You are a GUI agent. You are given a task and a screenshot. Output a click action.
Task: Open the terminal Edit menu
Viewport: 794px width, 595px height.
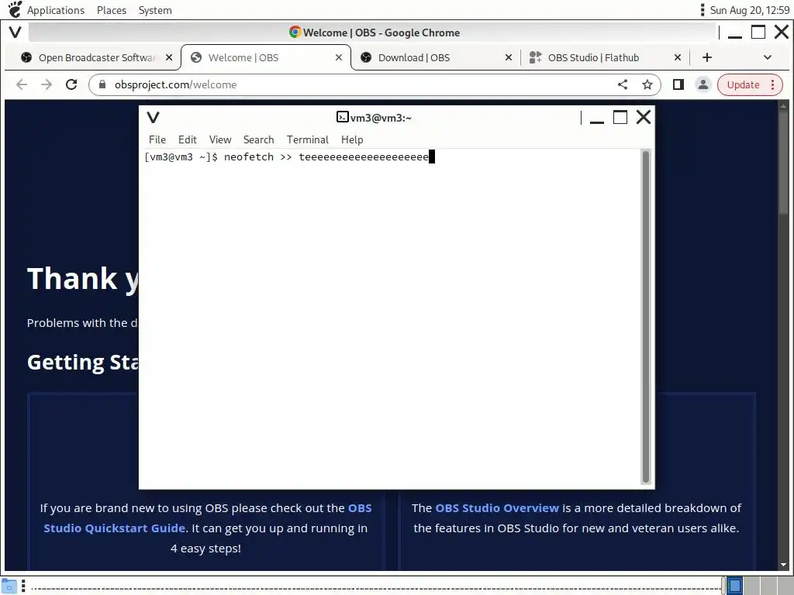point(188,139)
